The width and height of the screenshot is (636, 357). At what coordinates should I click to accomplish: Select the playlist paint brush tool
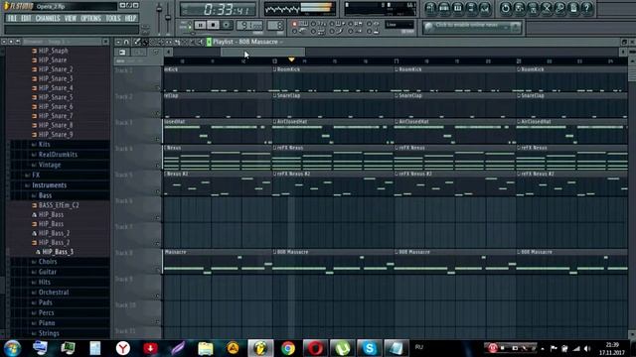pyautogui.click(x=145, y=42)
